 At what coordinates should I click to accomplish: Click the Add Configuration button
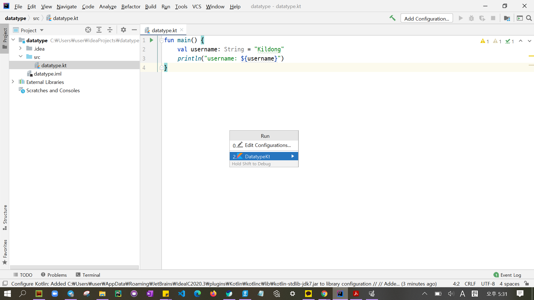coord(426,18)
